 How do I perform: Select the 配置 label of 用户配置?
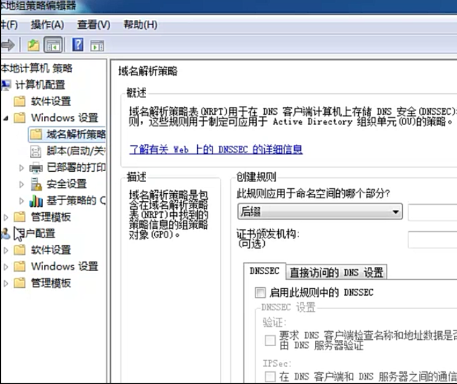pyautogui.click(x=45, y=234)
